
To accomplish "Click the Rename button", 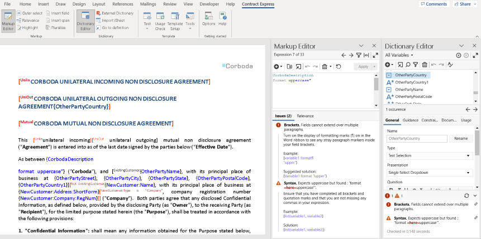I will [x=461, y=138].
